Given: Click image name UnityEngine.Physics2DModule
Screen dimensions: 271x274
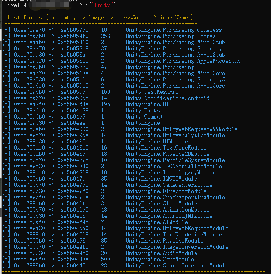Looking at the screenshot, I should [x=168, y=154].
